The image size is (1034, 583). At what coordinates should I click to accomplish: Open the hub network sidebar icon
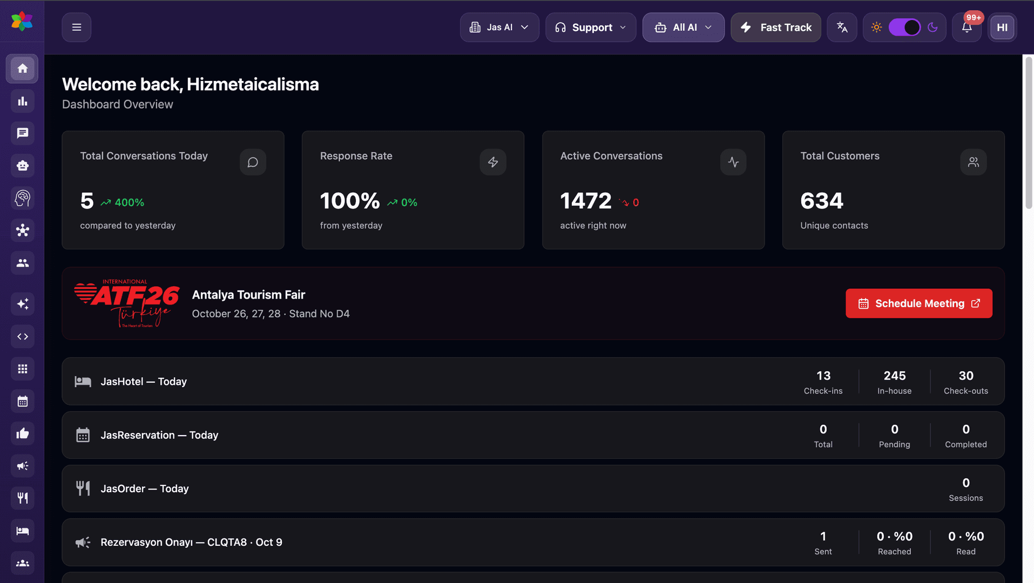[22, 231]
